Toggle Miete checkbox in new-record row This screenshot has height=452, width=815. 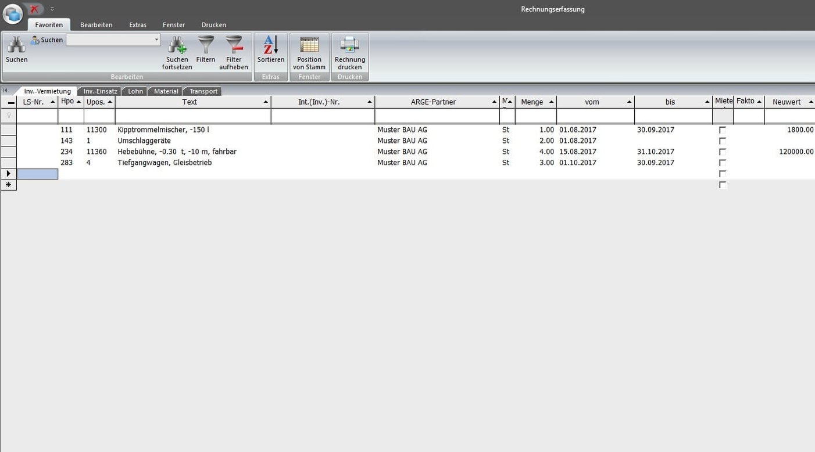click(x=723, y=185)
